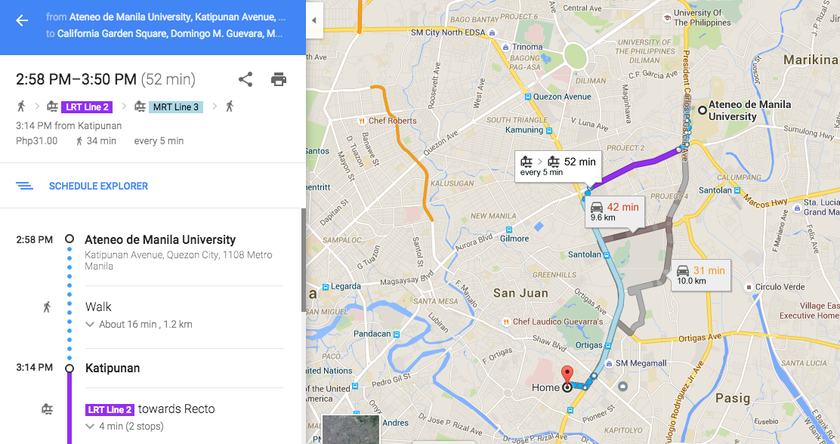Image resolution: width=840 pixels, height=444 pixels.
Task: Choose the 42 min driving route label
Action: (614, 211)
